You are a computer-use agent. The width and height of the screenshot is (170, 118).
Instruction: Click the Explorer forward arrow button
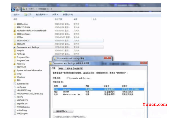18,9
